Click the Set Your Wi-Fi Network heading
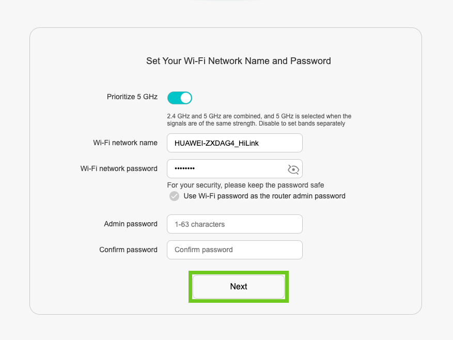453x340 pixels. tap(238, 61)
